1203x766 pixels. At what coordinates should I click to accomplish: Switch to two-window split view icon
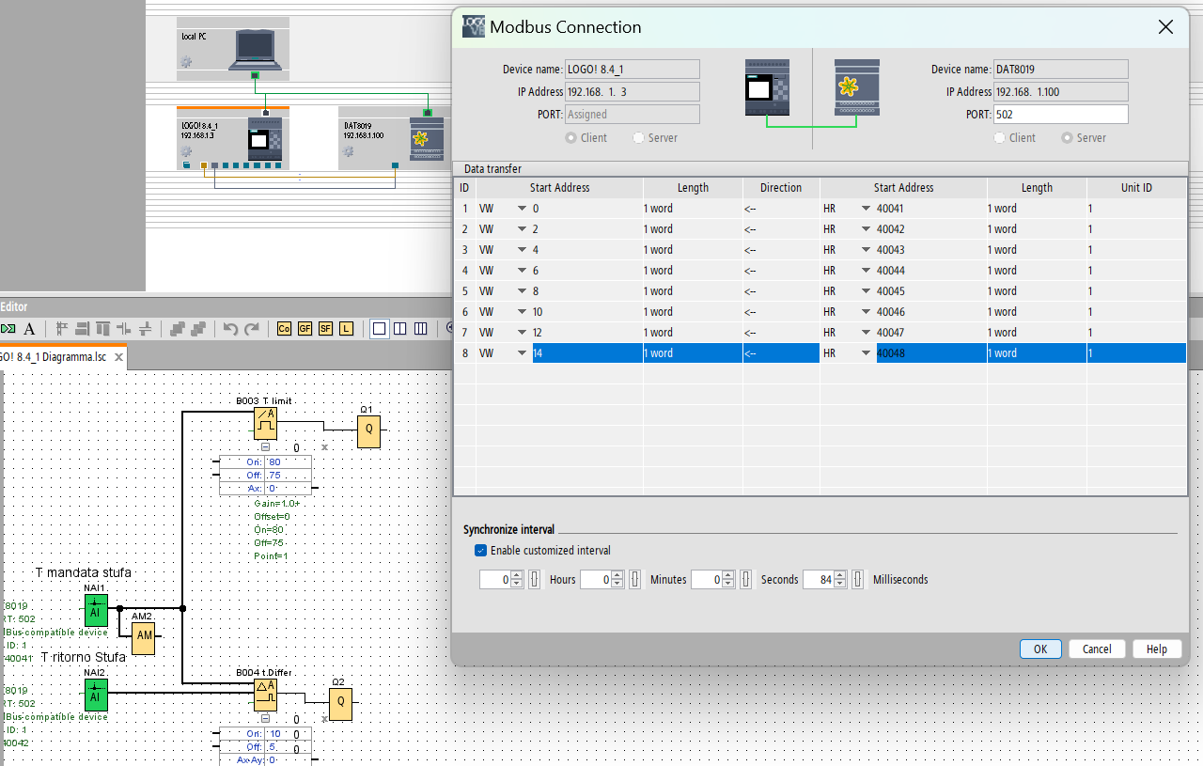click(x=400, y=329)
